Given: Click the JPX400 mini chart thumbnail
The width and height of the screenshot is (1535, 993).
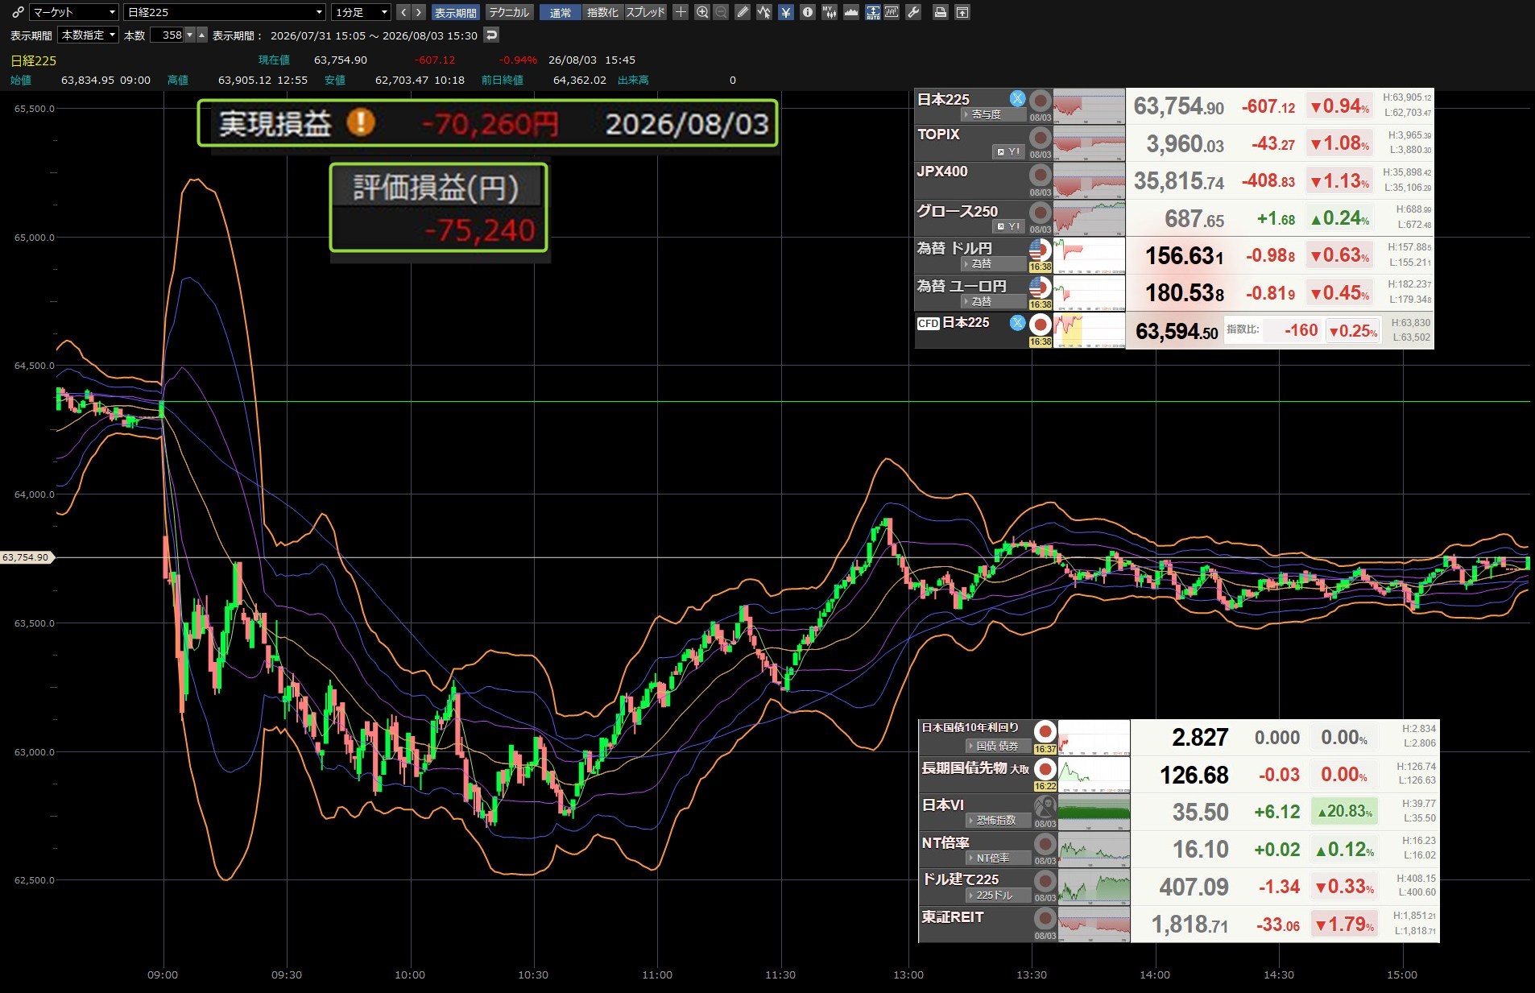Looking at the screenshot, I should click(1089, 180).
